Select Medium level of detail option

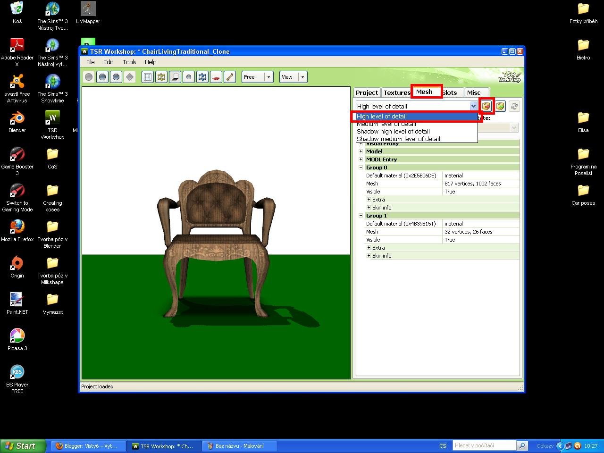pos(417,124)
